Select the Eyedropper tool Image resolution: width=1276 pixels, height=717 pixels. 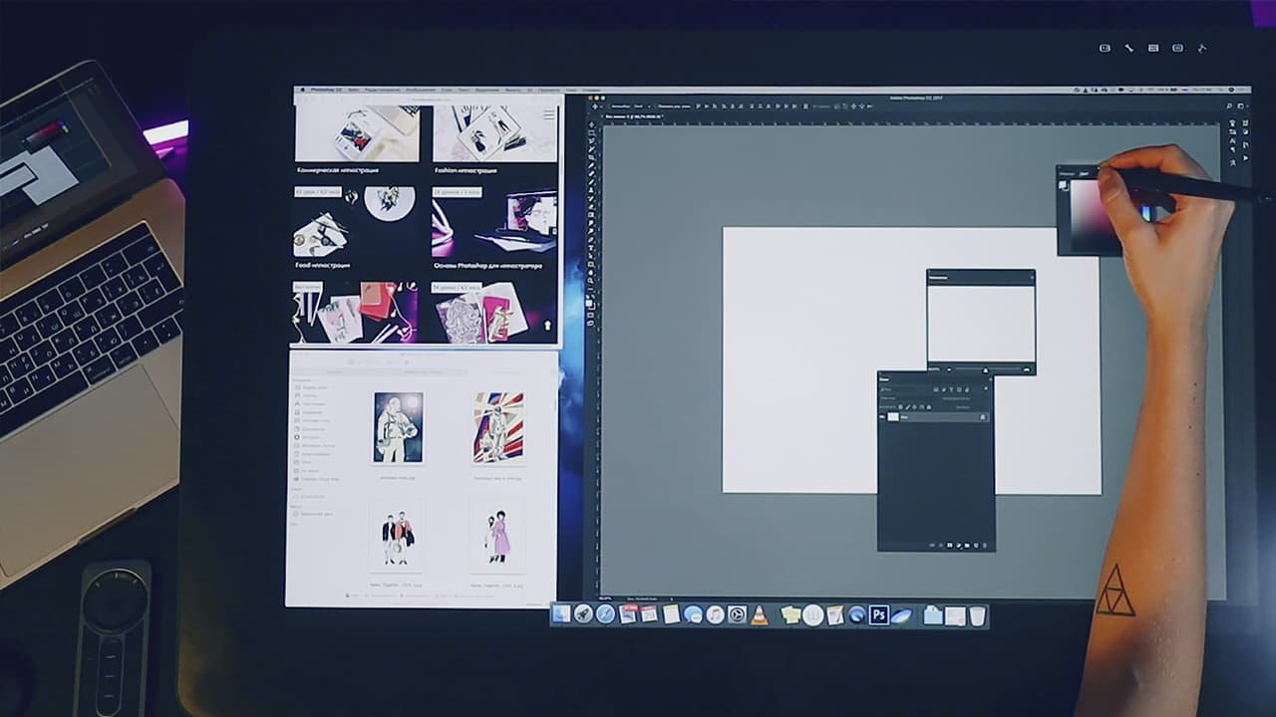[x=591, y=165]
